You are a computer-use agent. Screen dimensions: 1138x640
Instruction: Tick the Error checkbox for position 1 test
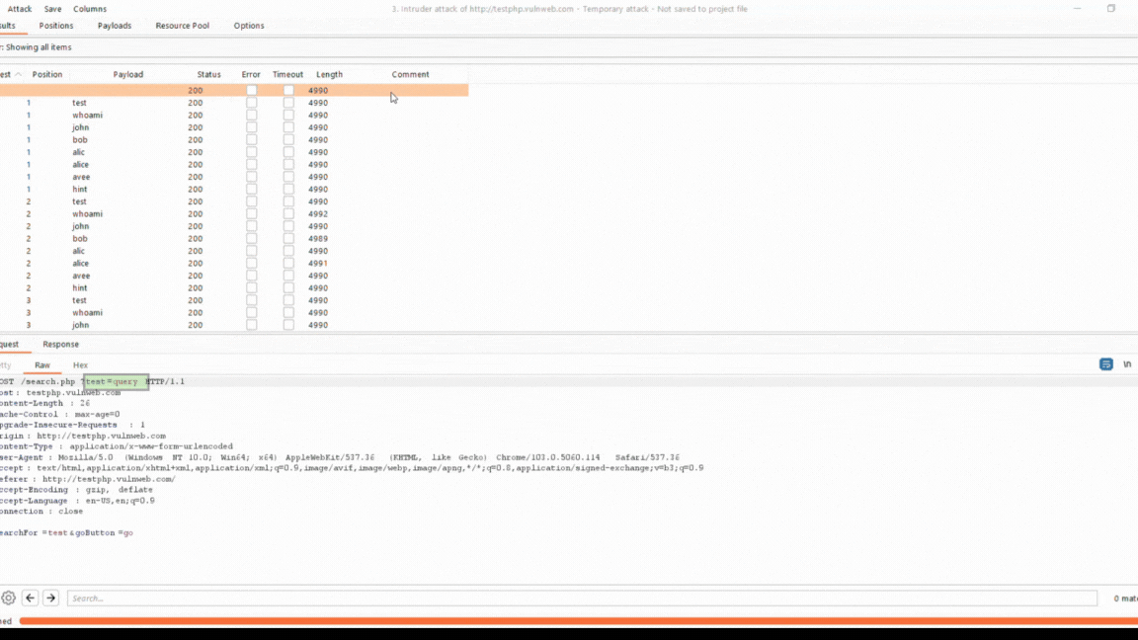pyautogui.click(x=251, y=103)
